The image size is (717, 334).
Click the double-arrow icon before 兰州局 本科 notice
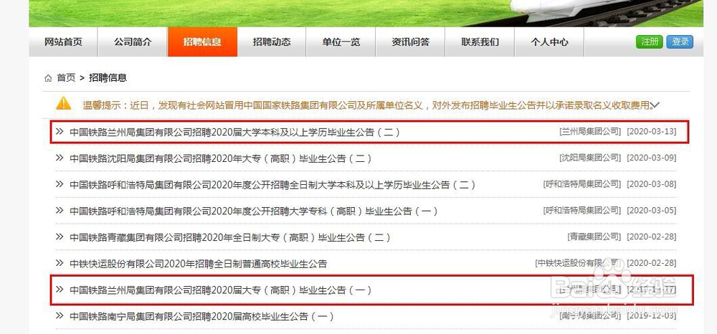click(x=60, y=132)
